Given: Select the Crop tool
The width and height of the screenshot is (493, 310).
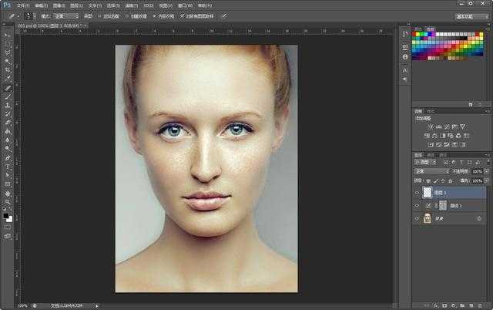Looking at the screenshot, I should 8,70.
